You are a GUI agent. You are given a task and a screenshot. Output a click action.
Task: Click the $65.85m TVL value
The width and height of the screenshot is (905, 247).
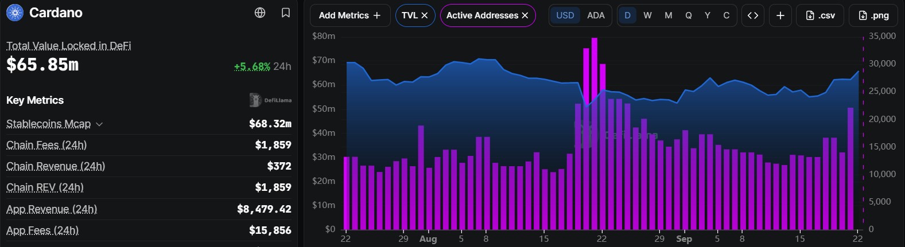pyautogui.click(x=42, y=65)
